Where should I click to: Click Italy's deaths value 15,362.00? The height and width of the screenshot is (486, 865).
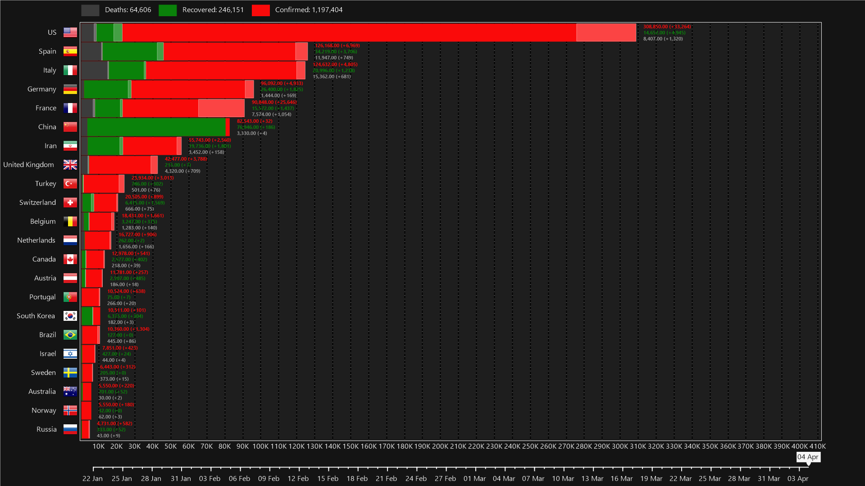click(x=324, y=77)
